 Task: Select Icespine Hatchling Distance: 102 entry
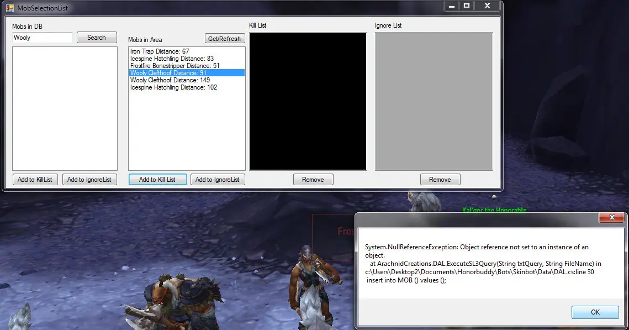(x=173, y=87)
